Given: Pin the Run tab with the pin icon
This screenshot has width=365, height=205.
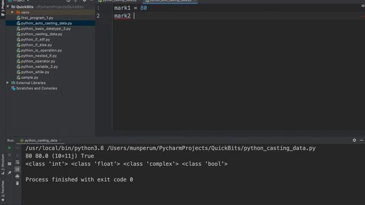Looking at the screenshot, I should click(10, 173).
